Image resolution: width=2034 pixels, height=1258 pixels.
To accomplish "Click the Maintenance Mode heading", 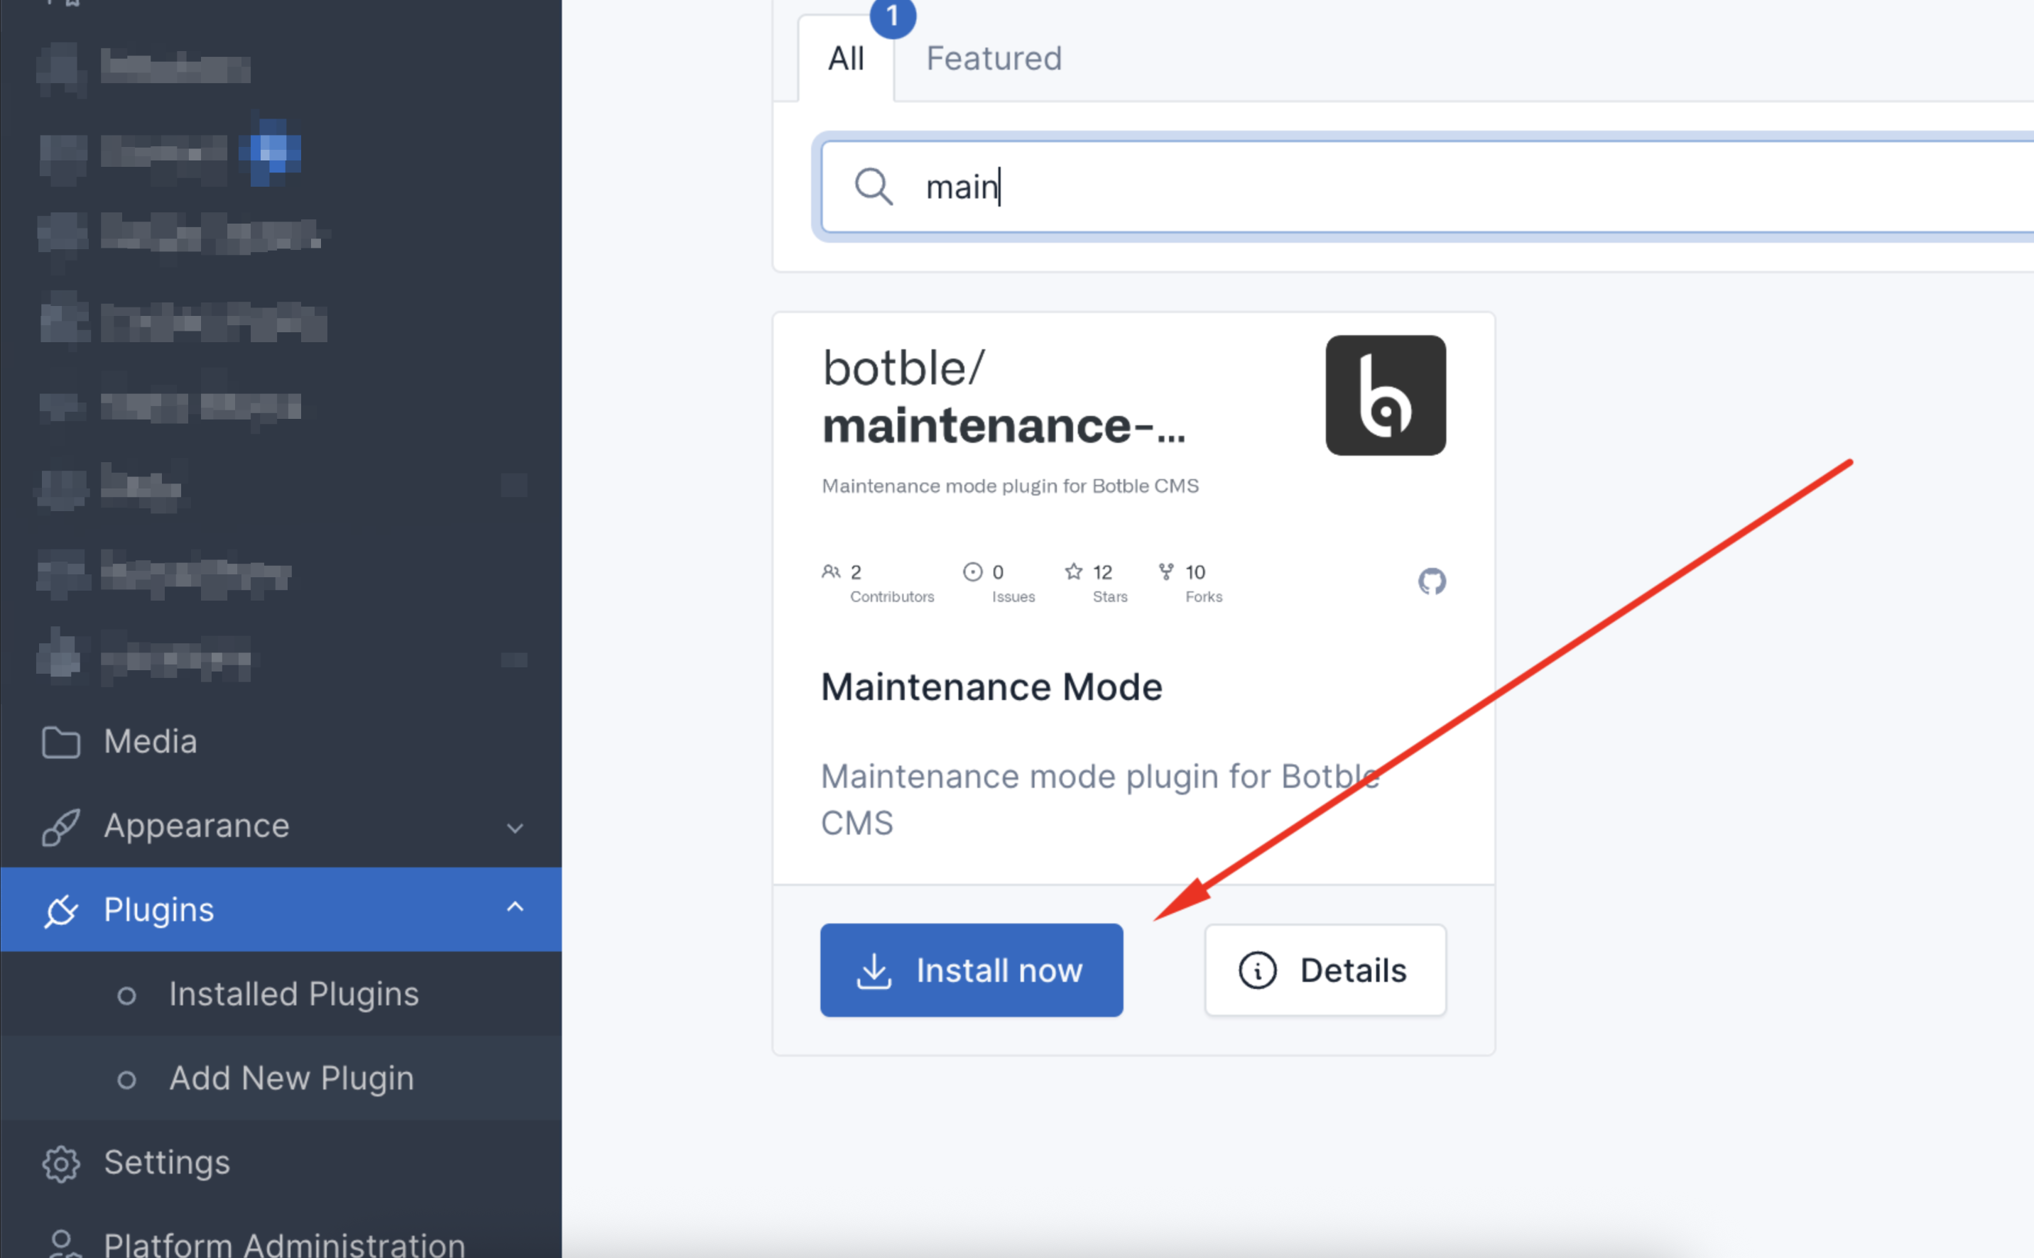I will coord(991,687).
